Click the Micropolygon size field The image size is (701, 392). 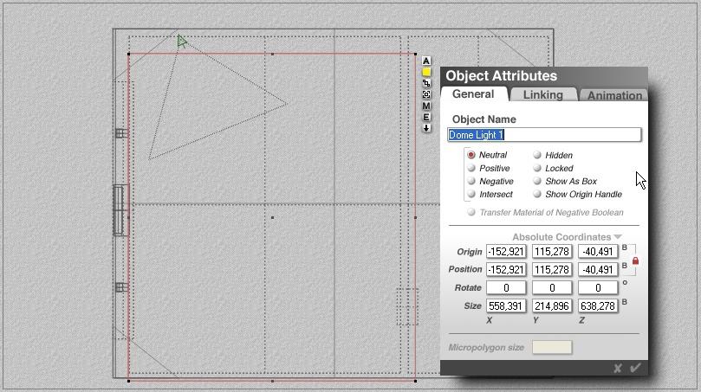[x=552, y=347]
